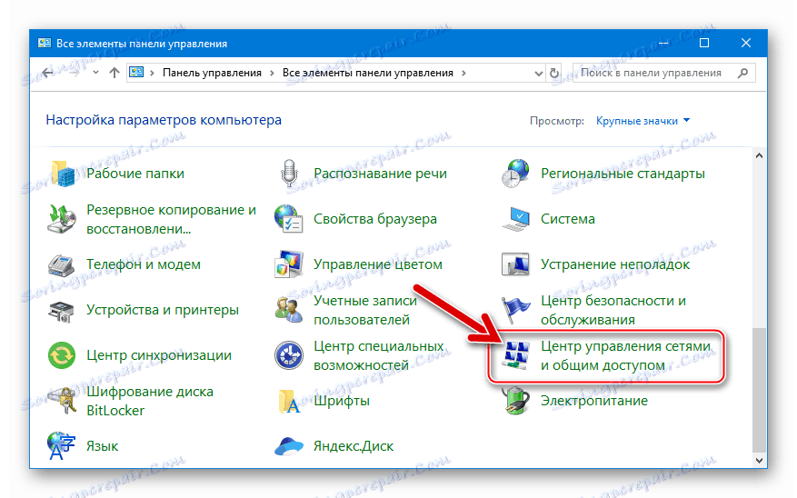The height and width of the screenshot is (498, 797).
Task: Click the scrollbar up arrow
Action: click(x=759, y=155)
